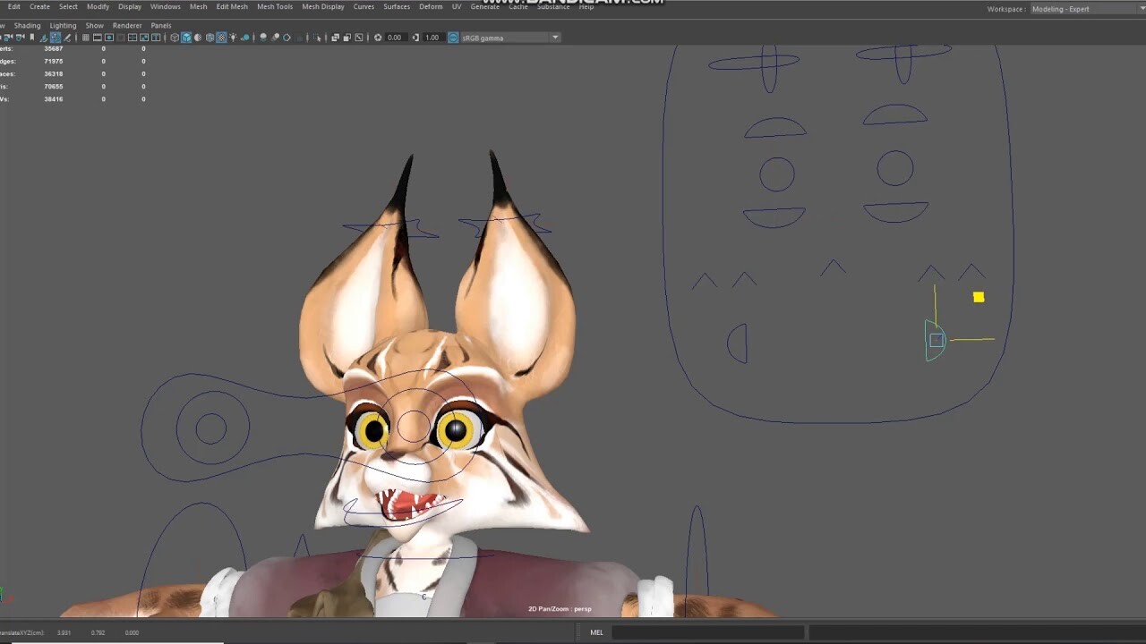Click the MEL command line button
Image resolution: width=1146 pixels, height=644 pixels.
click(596, 632)
